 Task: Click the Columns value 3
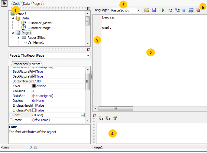tap(33, 91)
